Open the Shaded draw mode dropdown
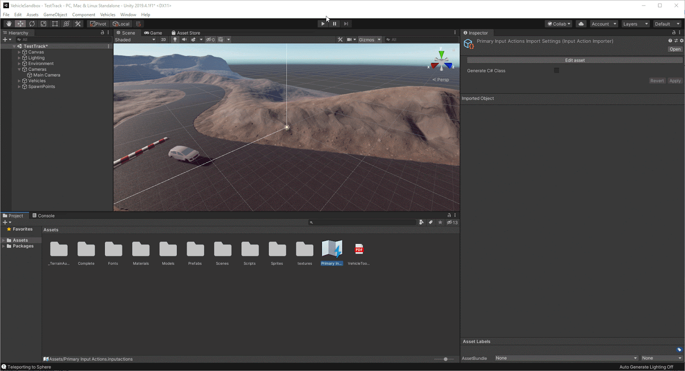 [x=135, y=40]
